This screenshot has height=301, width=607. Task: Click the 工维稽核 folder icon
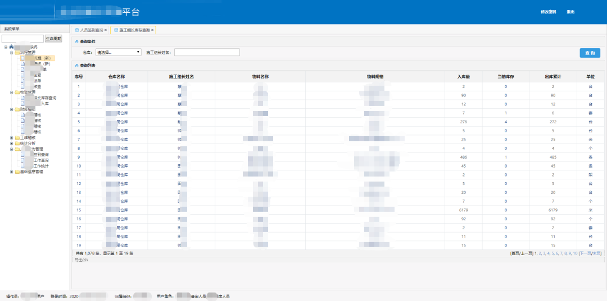click(x=17, y=138)
